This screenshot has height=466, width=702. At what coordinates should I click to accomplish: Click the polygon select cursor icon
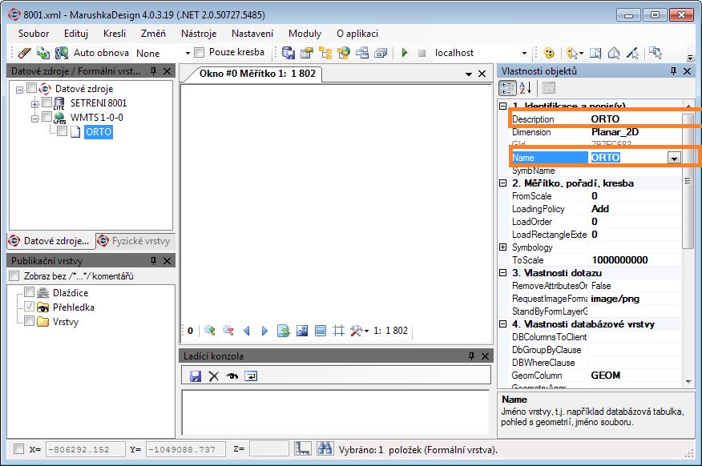coord(614,53)
